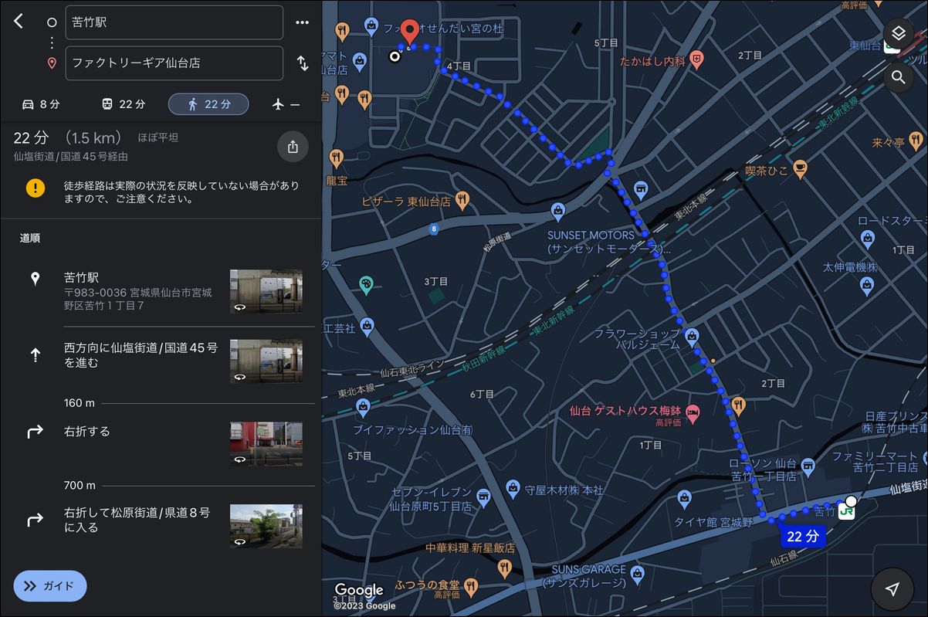Viewport: 928px width, 617px height.
Task: Open street view thumbnail for 苦竹駅 step
Action: pyautogui.click(x=266, y=291)
